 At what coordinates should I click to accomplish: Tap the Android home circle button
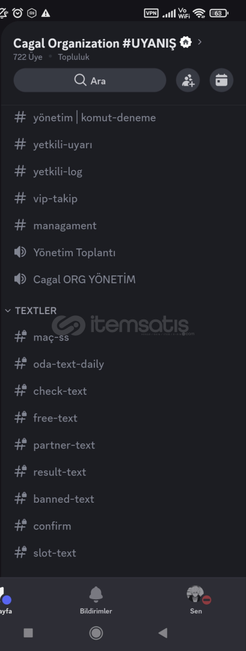96,633
